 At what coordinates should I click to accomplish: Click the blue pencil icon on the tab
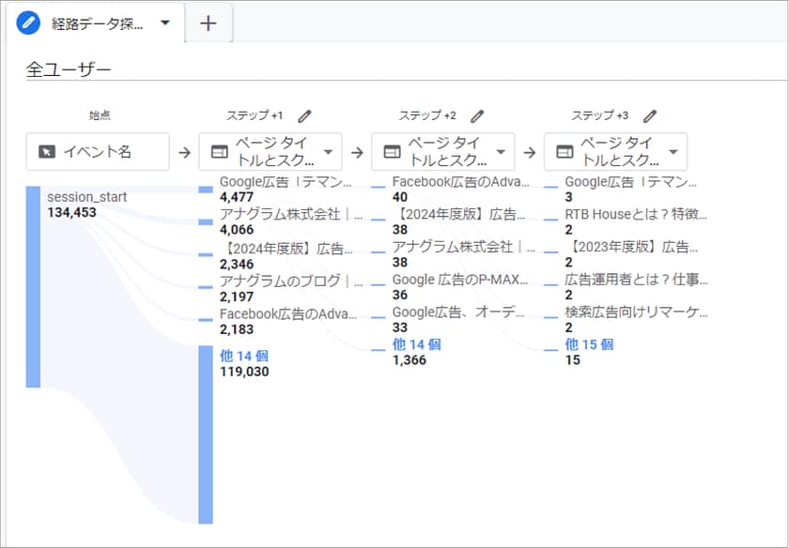pos(29,23)
